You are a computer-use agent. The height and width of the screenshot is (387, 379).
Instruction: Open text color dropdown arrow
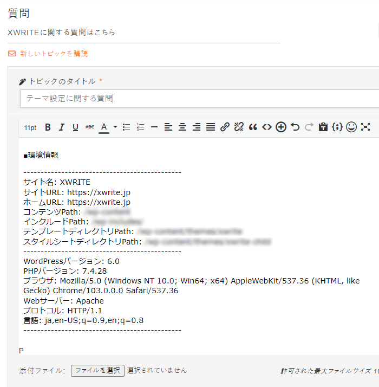[115, 127]
